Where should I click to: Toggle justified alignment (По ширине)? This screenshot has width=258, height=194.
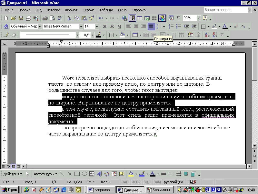click(151, 27)
